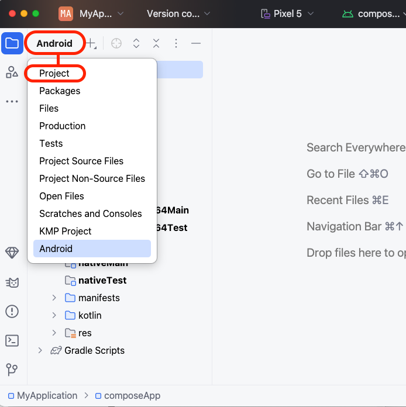Open the Project tool window folder icon

pos(12,43)
